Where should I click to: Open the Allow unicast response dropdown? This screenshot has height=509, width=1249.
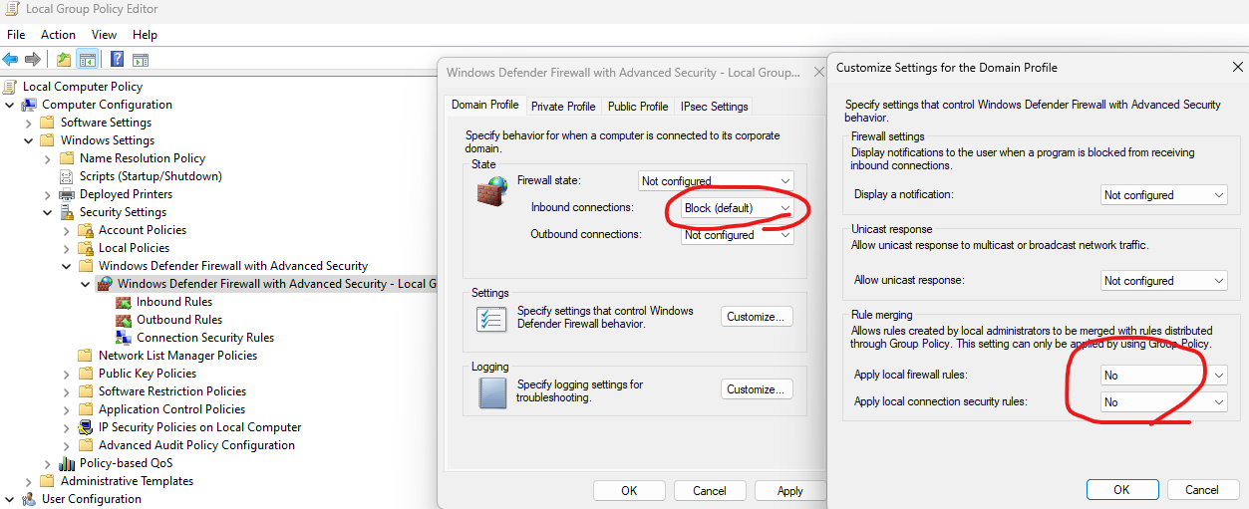(x=1163, y=281)
